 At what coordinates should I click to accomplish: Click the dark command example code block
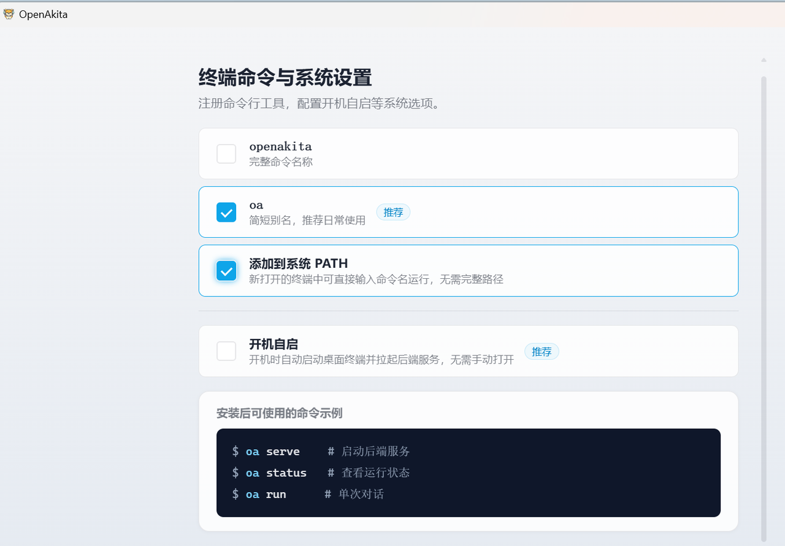[x=469, y=472]
